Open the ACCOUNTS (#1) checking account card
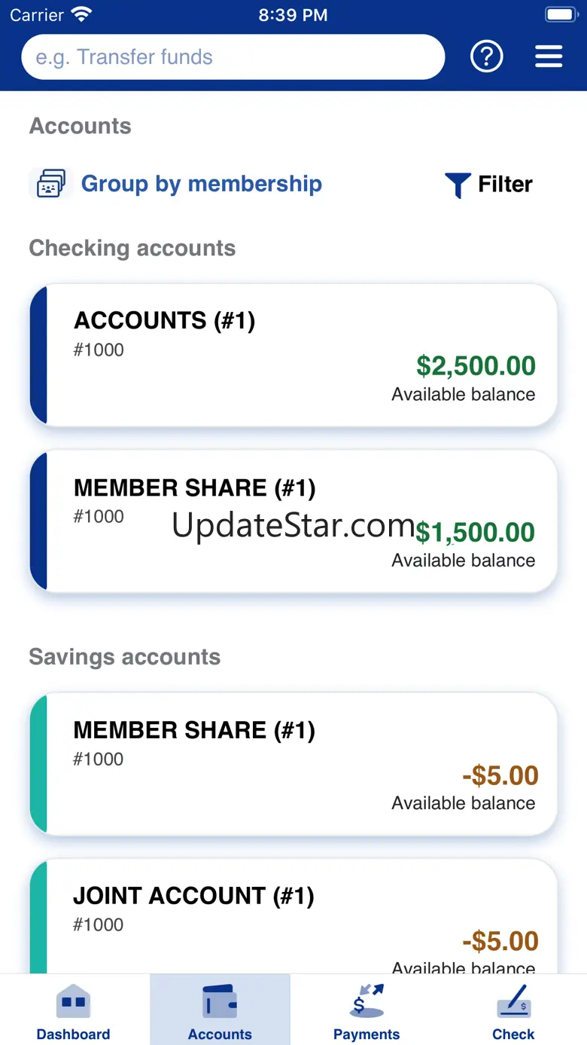Screen dimensions: 587x1045 point(293,355)
